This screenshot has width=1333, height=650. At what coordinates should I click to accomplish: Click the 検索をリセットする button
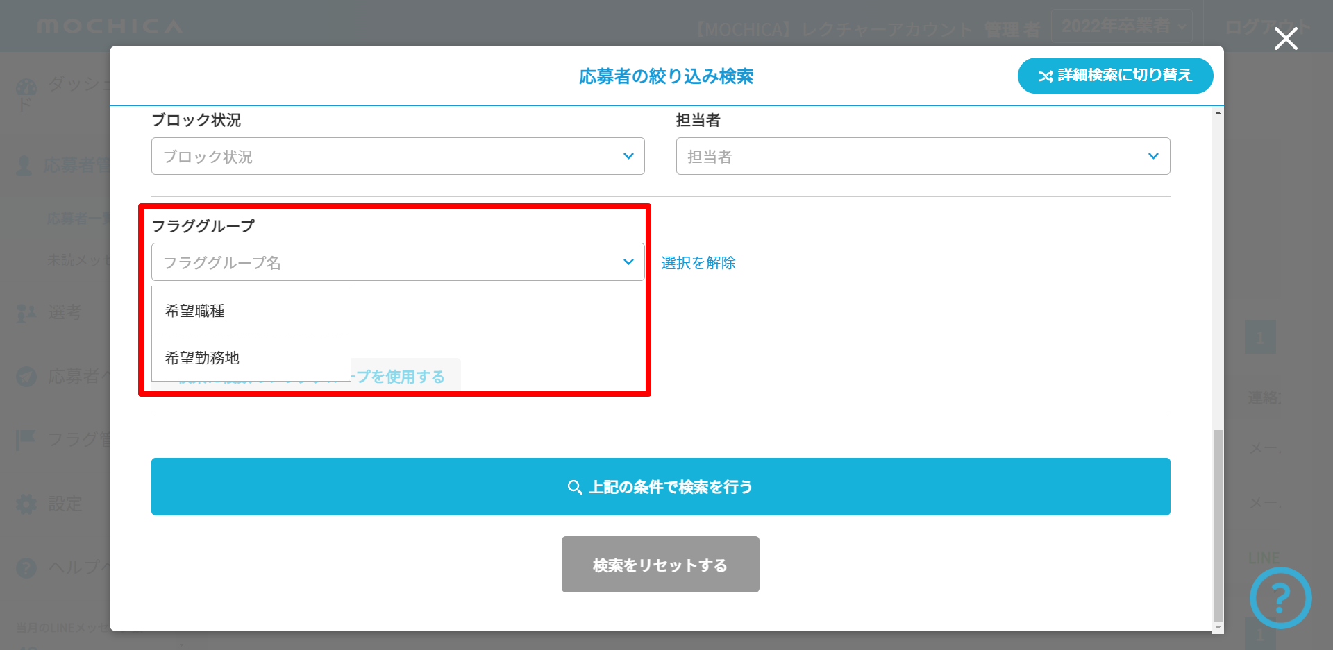[660, 565]
